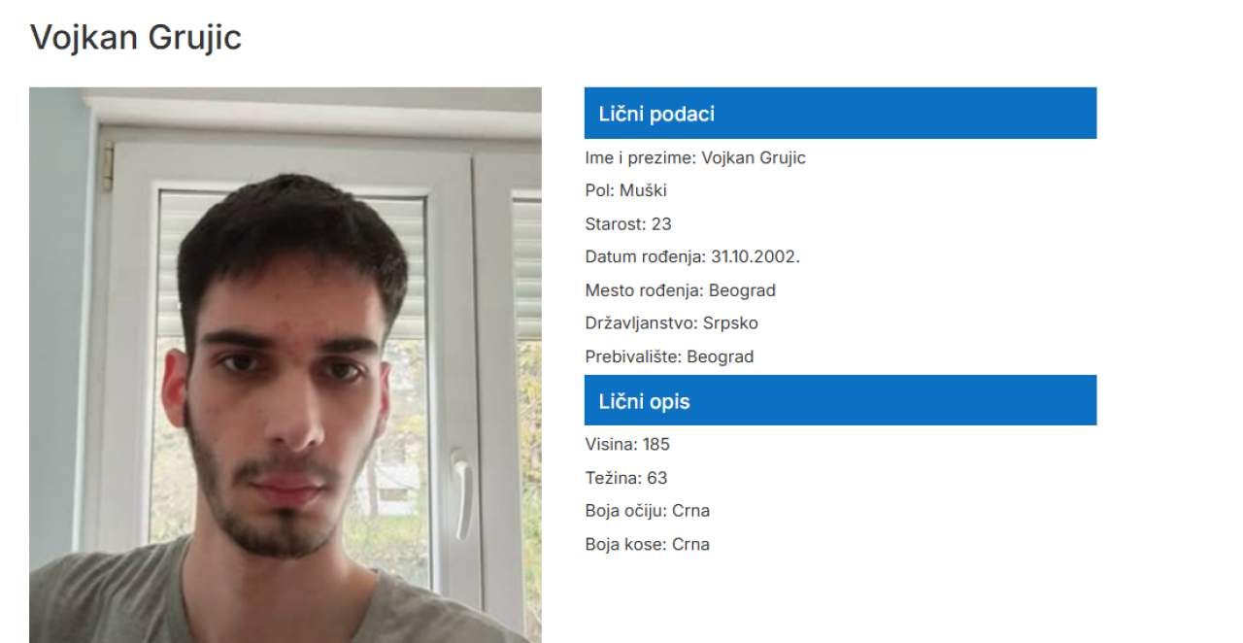Click the Visina label
This screenshot has height=643, width=1243.
[612, 445]
